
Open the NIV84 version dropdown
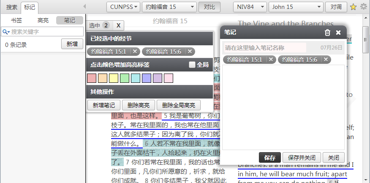click(x=250, y=7)
